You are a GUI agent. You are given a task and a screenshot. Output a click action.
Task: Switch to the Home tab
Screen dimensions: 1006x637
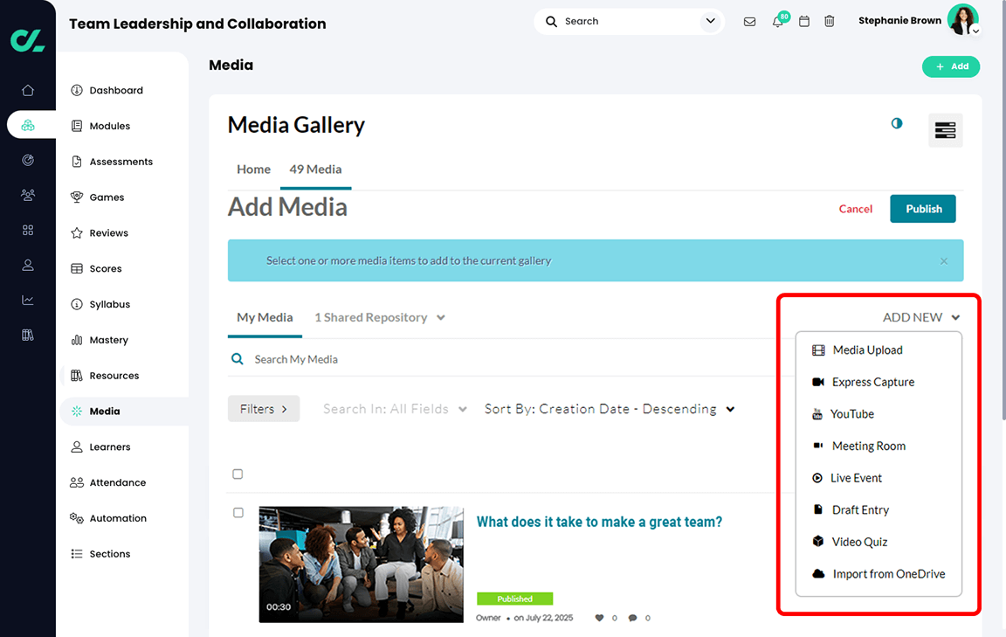253,170
